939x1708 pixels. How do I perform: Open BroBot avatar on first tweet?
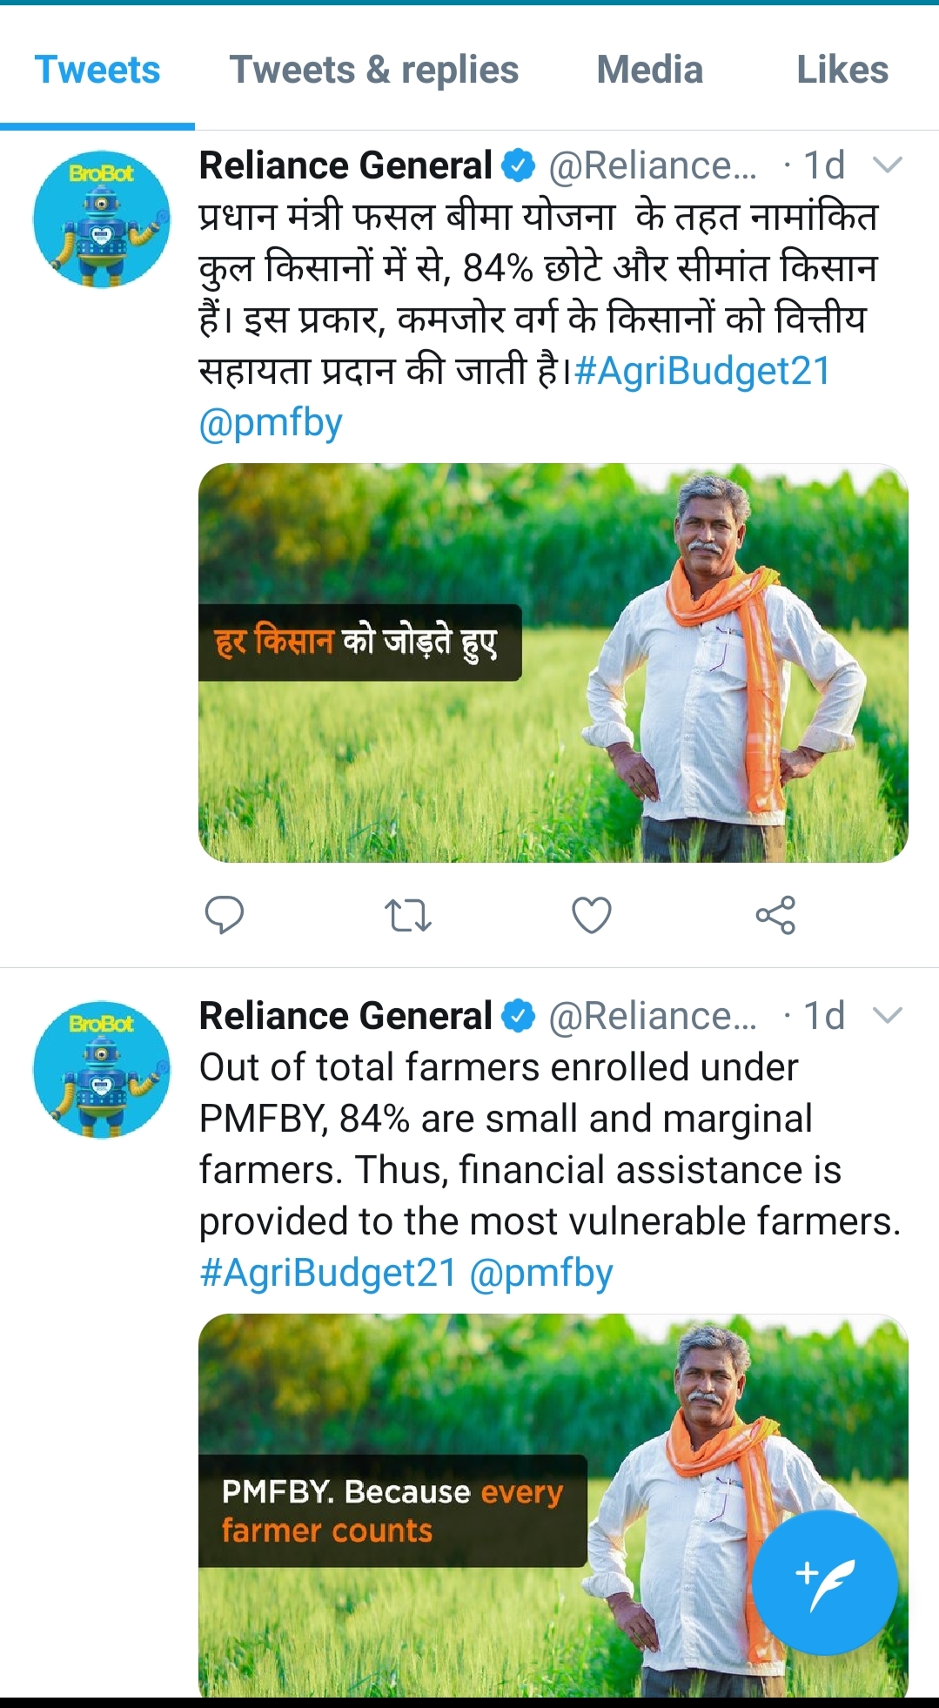pos(102,219)
